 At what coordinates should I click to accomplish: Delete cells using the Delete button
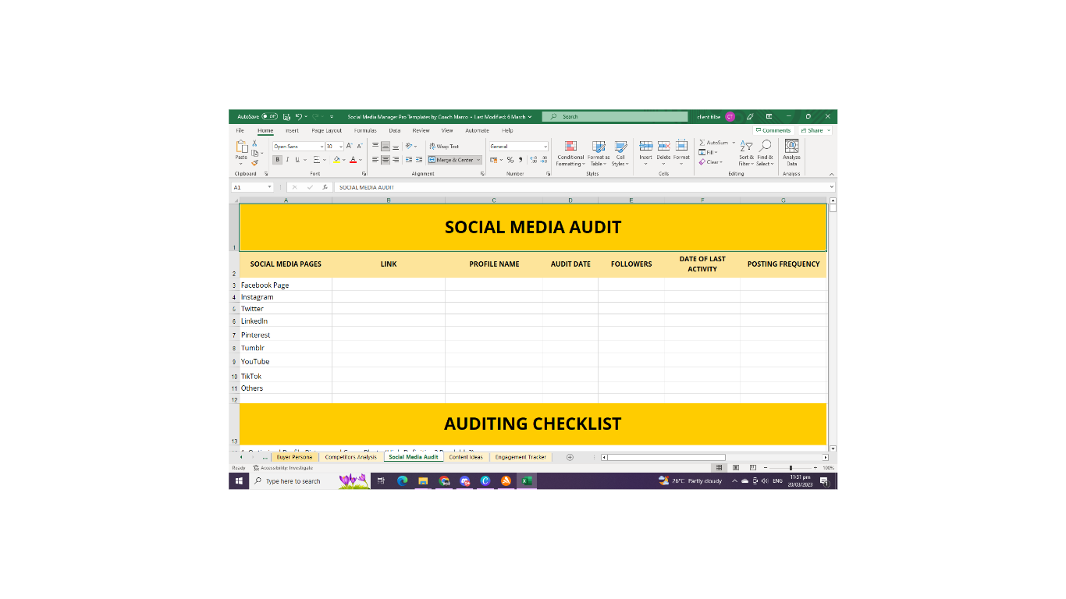[x=663, y=153]
